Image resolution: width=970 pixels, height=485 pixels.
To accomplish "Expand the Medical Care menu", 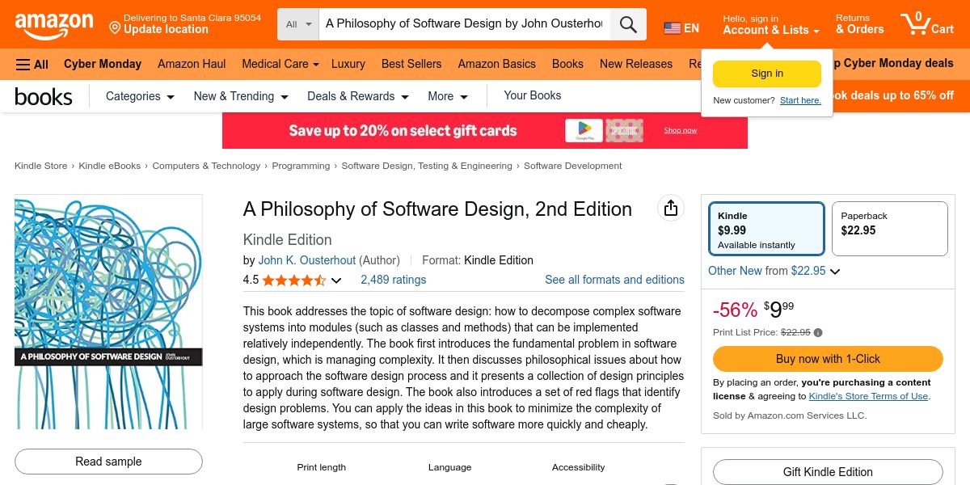I will pos(280,64).
